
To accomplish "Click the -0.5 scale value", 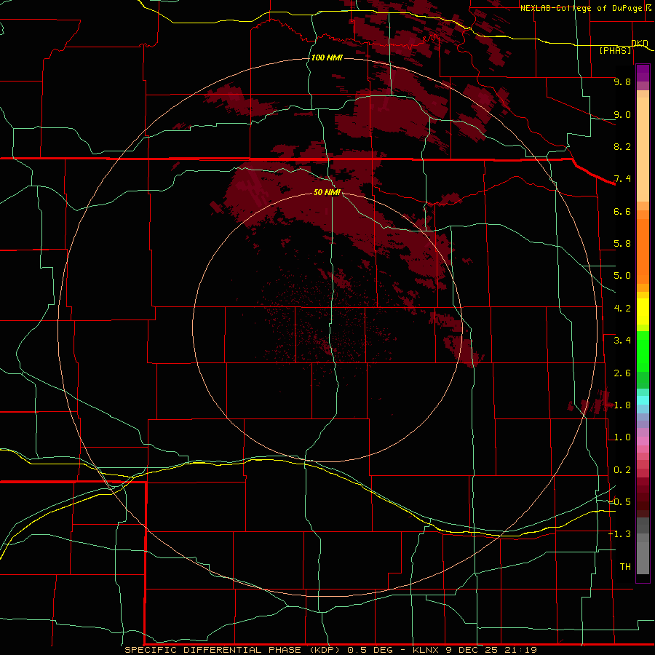I will coord(620,502).
